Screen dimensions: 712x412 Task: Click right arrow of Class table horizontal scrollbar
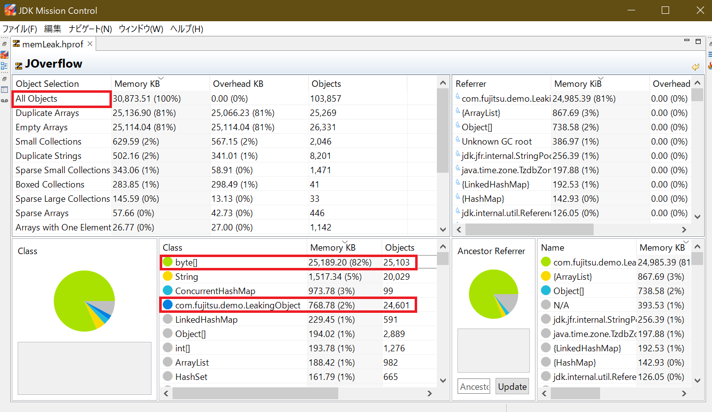(x=429, y=393)
